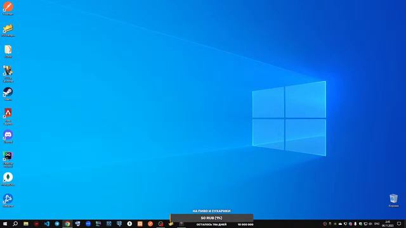Select the Recycle Bin (Корзина) icon
The width and height of the screenshot is (406, 228).
tap(393, 201)
